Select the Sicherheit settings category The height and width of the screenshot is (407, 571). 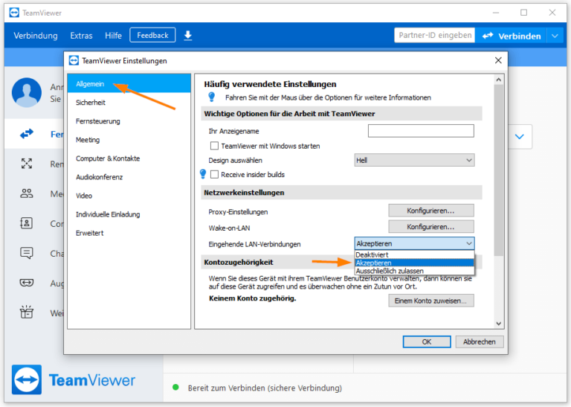point(129,103)
